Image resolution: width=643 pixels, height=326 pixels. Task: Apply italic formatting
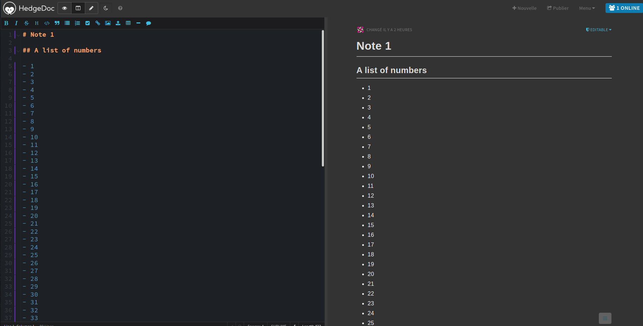(x=16, y=23)
